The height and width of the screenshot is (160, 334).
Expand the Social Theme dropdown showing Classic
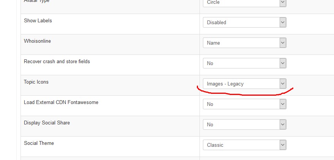pyautogui.click(x=244, y=145)
